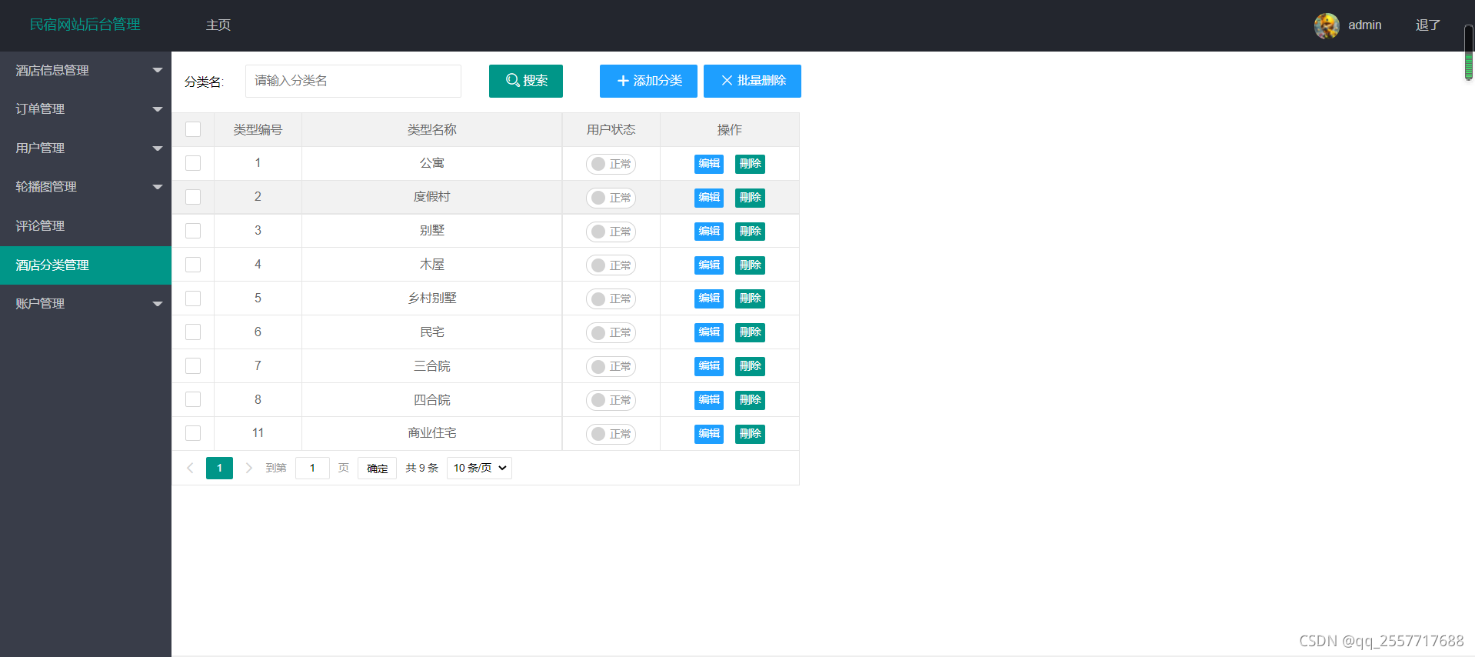The height and width of the screenshot is (657, 1475).
Task: Toggle the status switch for 三合院
Action: tap(611, 366)
